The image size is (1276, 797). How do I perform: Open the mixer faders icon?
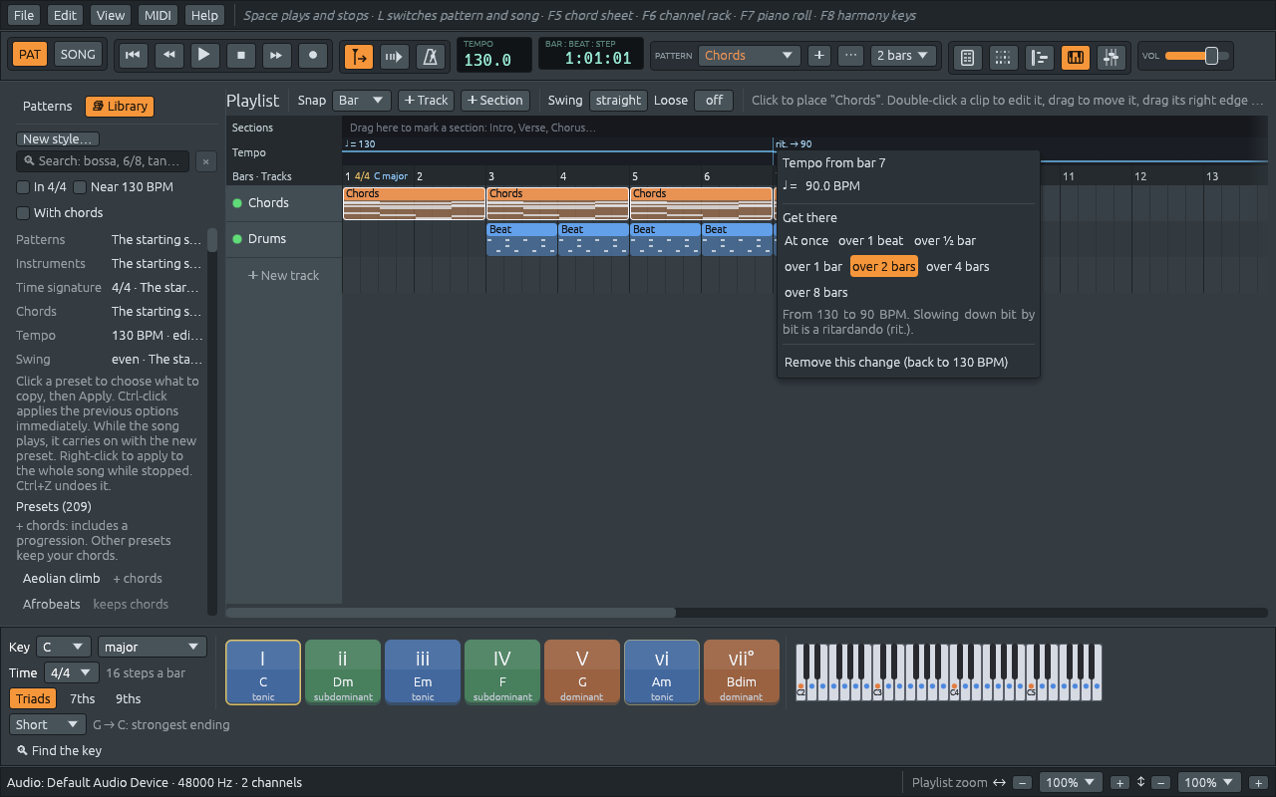pos(1112,58)
